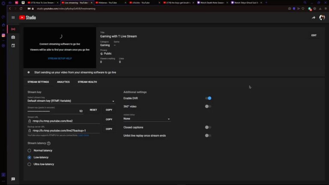Open the Instagram icon in browser sidebar
The height and width of the screenshot is (185, 329).
tap(3, 36)
